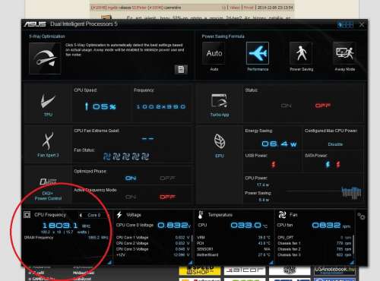380x281 pixels.
Task: Expand the Fan panel corner triangle
Action: click(x=351, y=263)
